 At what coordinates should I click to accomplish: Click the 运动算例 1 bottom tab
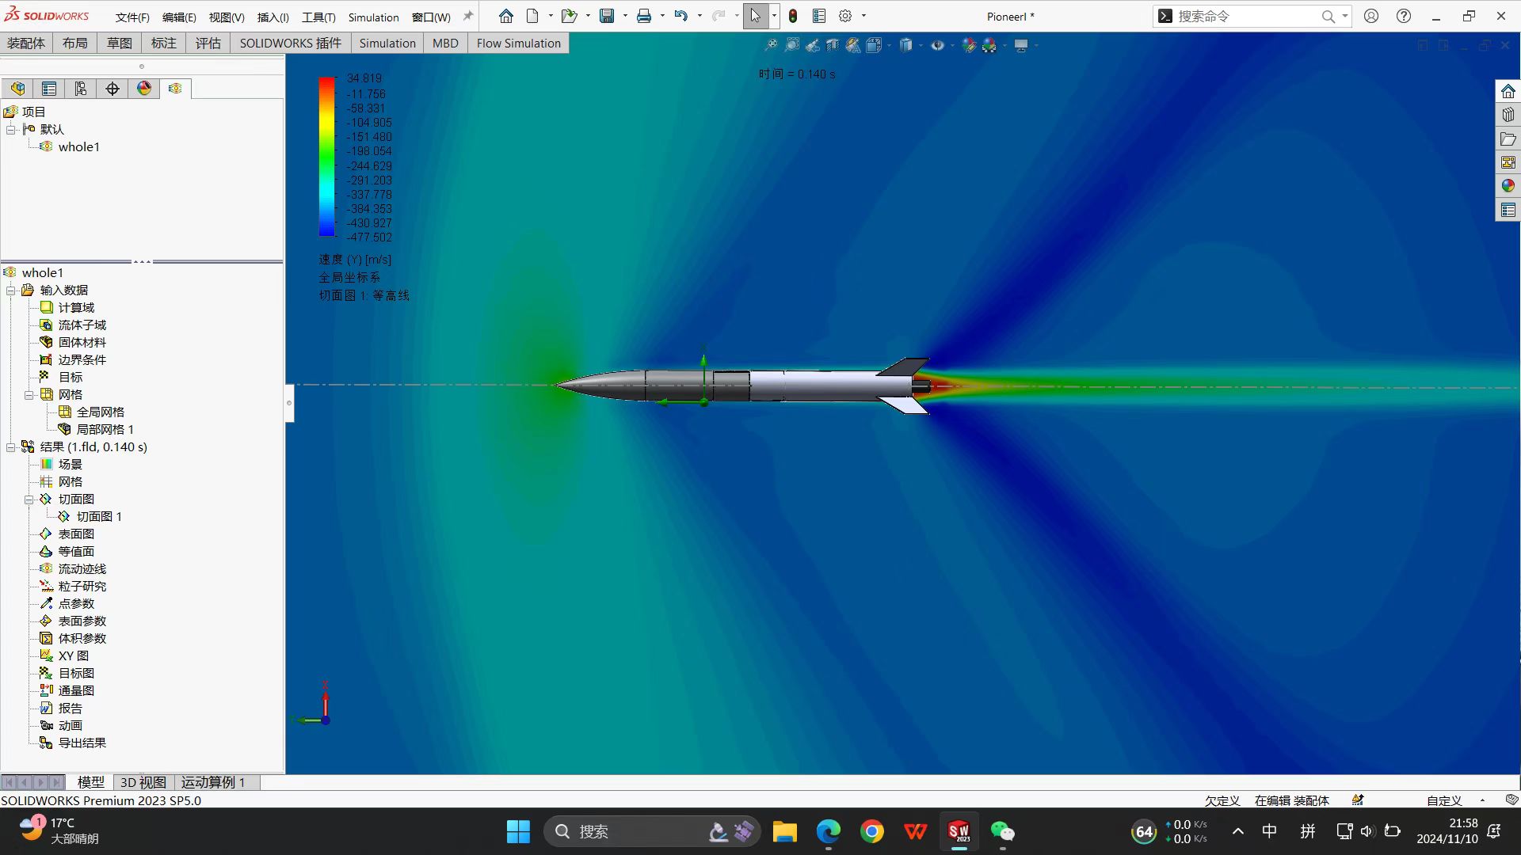tap(212, 782)
